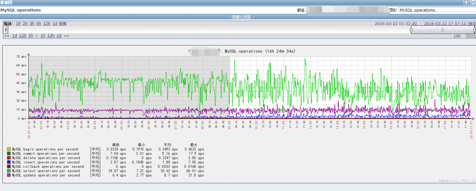Screen dimensions: 476x191
Task: Click the bold MySQL operations page heading
Action: pos(20,10)
